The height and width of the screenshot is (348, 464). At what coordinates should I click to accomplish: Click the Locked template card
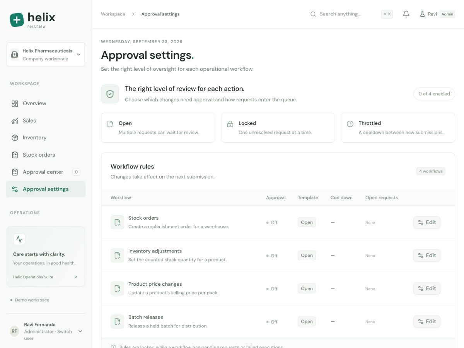click(278, 128)
